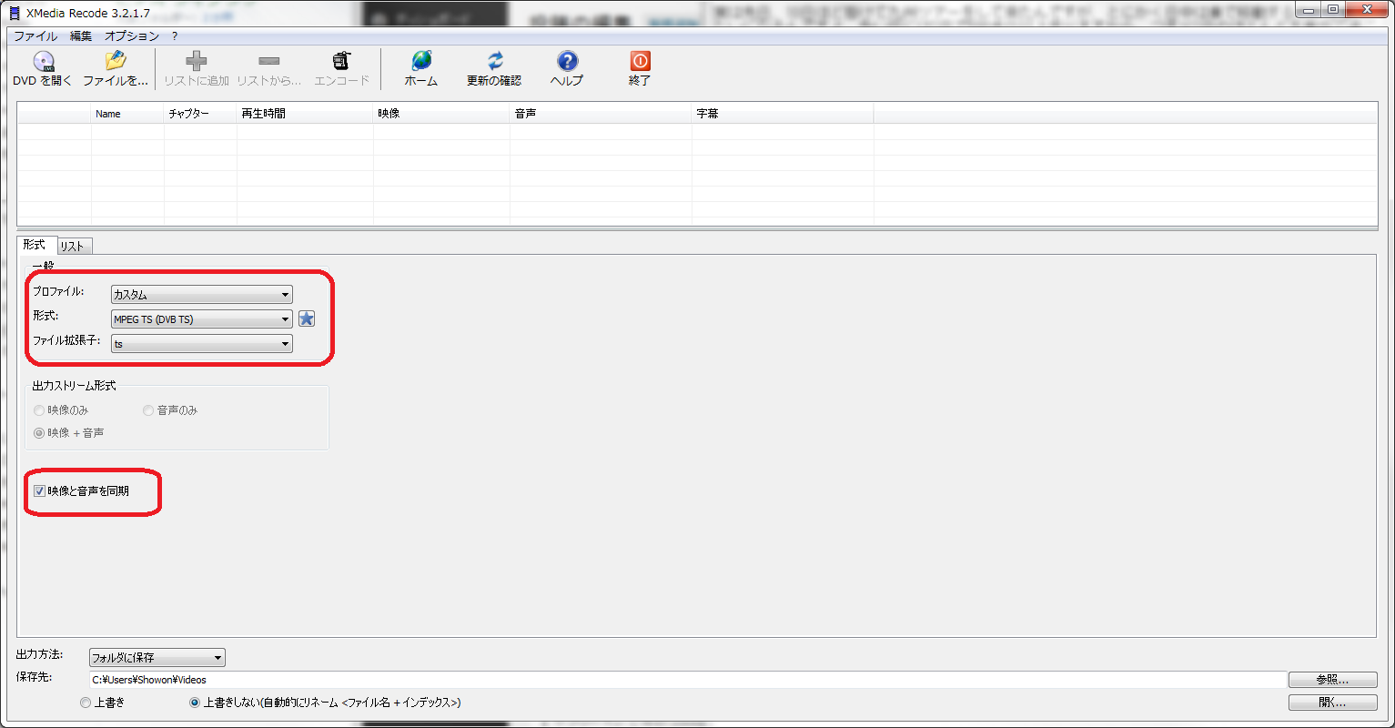Click the 再生時間 column header
Screen dimensions: 1395x728
(x=305, y=114)
